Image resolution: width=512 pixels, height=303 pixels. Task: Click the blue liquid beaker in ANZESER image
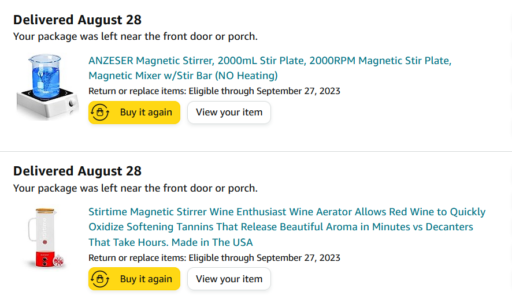coord(46,76)
